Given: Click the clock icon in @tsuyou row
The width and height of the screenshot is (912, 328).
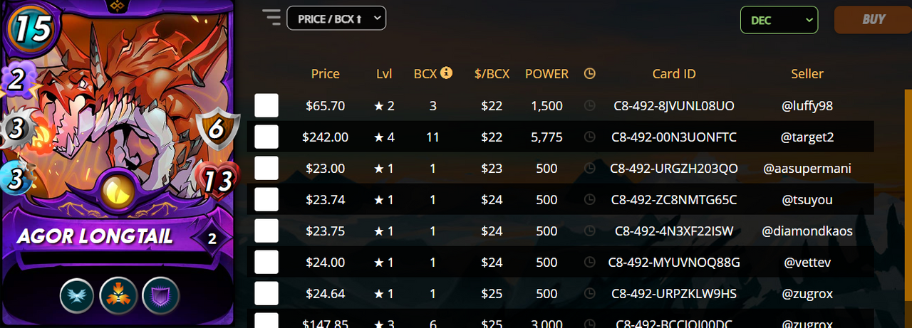Looking at the screenshot, I should (x=589, y=200).
